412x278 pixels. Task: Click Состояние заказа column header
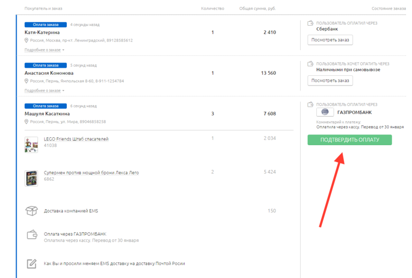point(388,9)
